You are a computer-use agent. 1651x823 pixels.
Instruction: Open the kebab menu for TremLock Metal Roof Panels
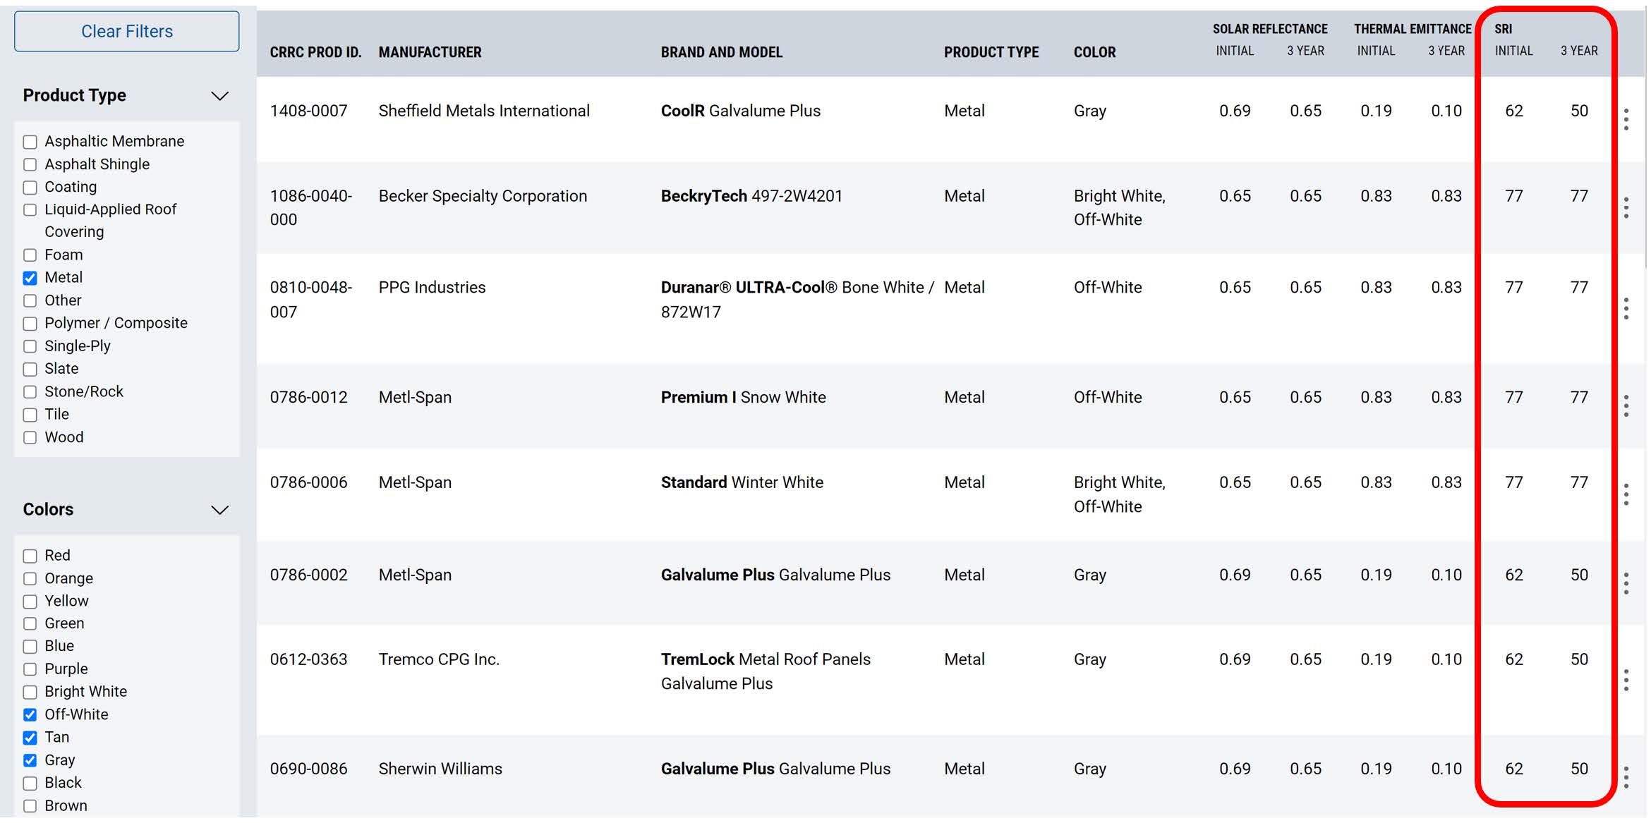(1626, 680)
